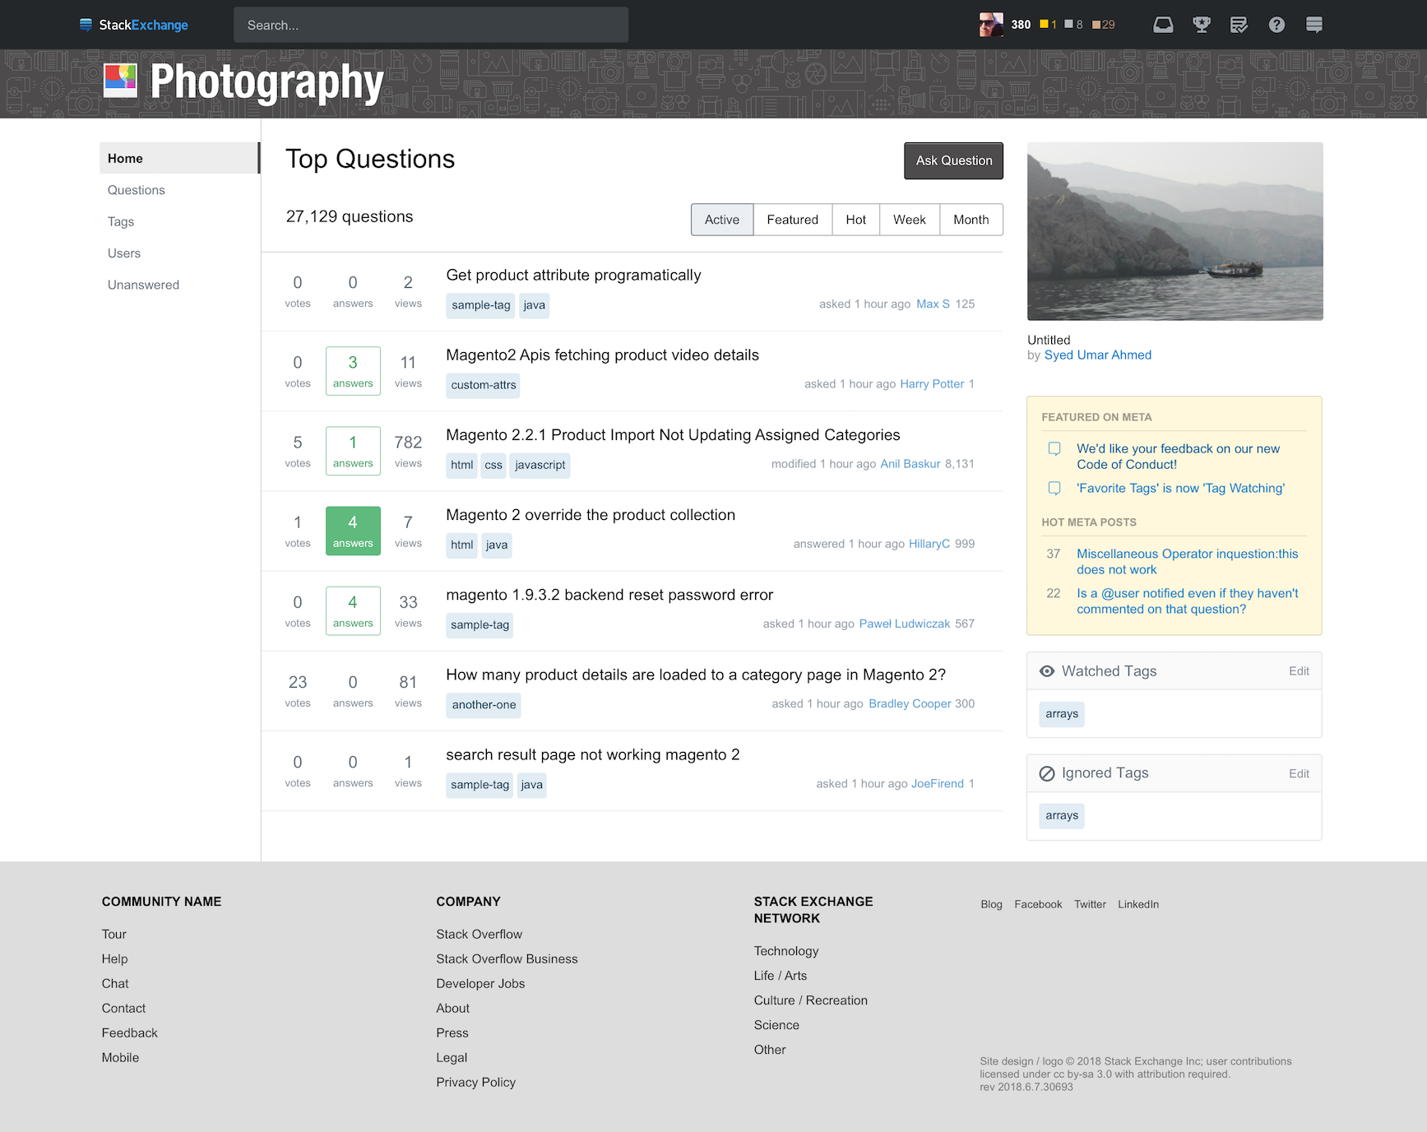Click the Ignored Tags circle-slash icon
This screenshot has width=1427, height=1132.
click(1047, 773)
